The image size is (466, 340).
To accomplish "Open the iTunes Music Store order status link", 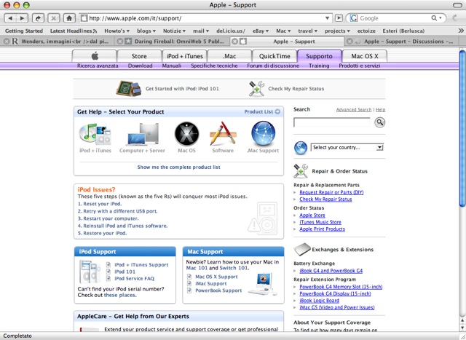I will click(x=320, y=222).
